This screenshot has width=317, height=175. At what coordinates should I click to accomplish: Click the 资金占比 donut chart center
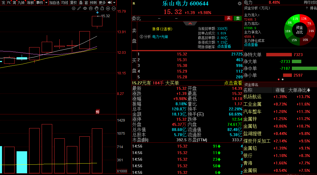tap(299, 30)
